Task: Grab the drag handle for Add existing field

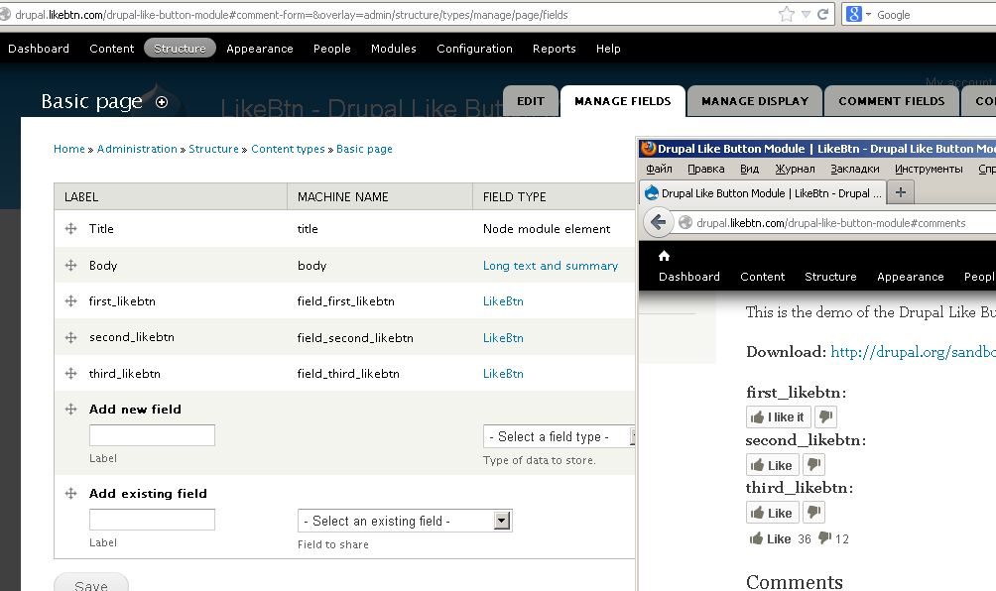Action: [x=71, y=493]
